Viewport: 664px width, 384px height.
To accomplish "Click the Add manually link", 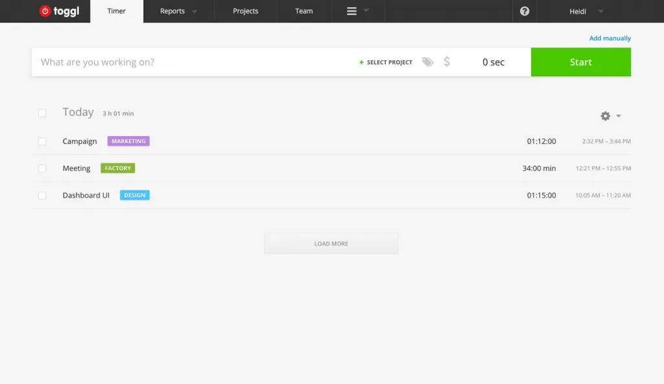I will point(610,38).
